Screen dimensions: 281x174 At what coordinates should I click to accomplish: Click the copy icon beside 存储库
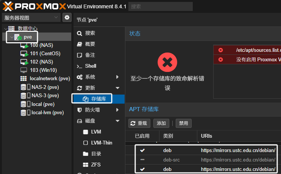point(86,99)
